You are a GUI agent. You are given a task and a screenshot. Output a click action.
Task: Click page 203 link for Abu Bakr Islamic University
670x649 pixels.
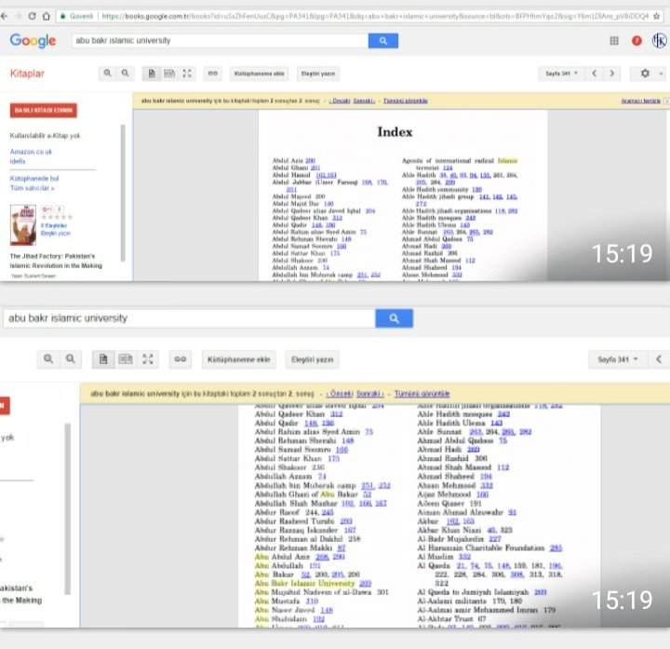[x=366, y=583]
